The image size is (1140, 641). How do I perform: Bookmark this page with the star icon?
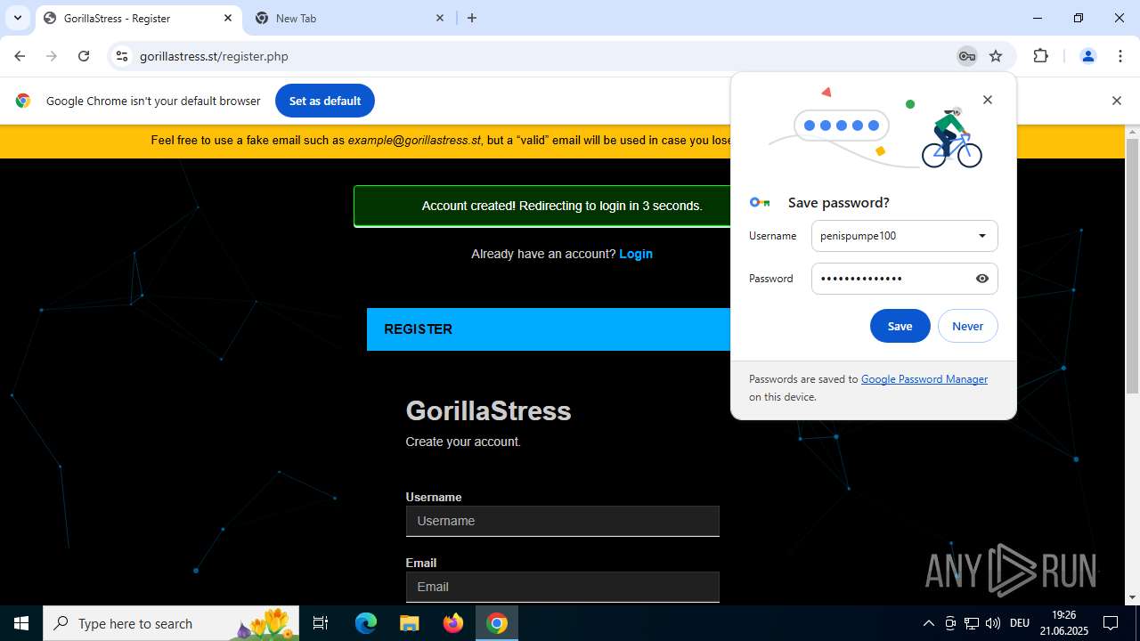[996, 56]
